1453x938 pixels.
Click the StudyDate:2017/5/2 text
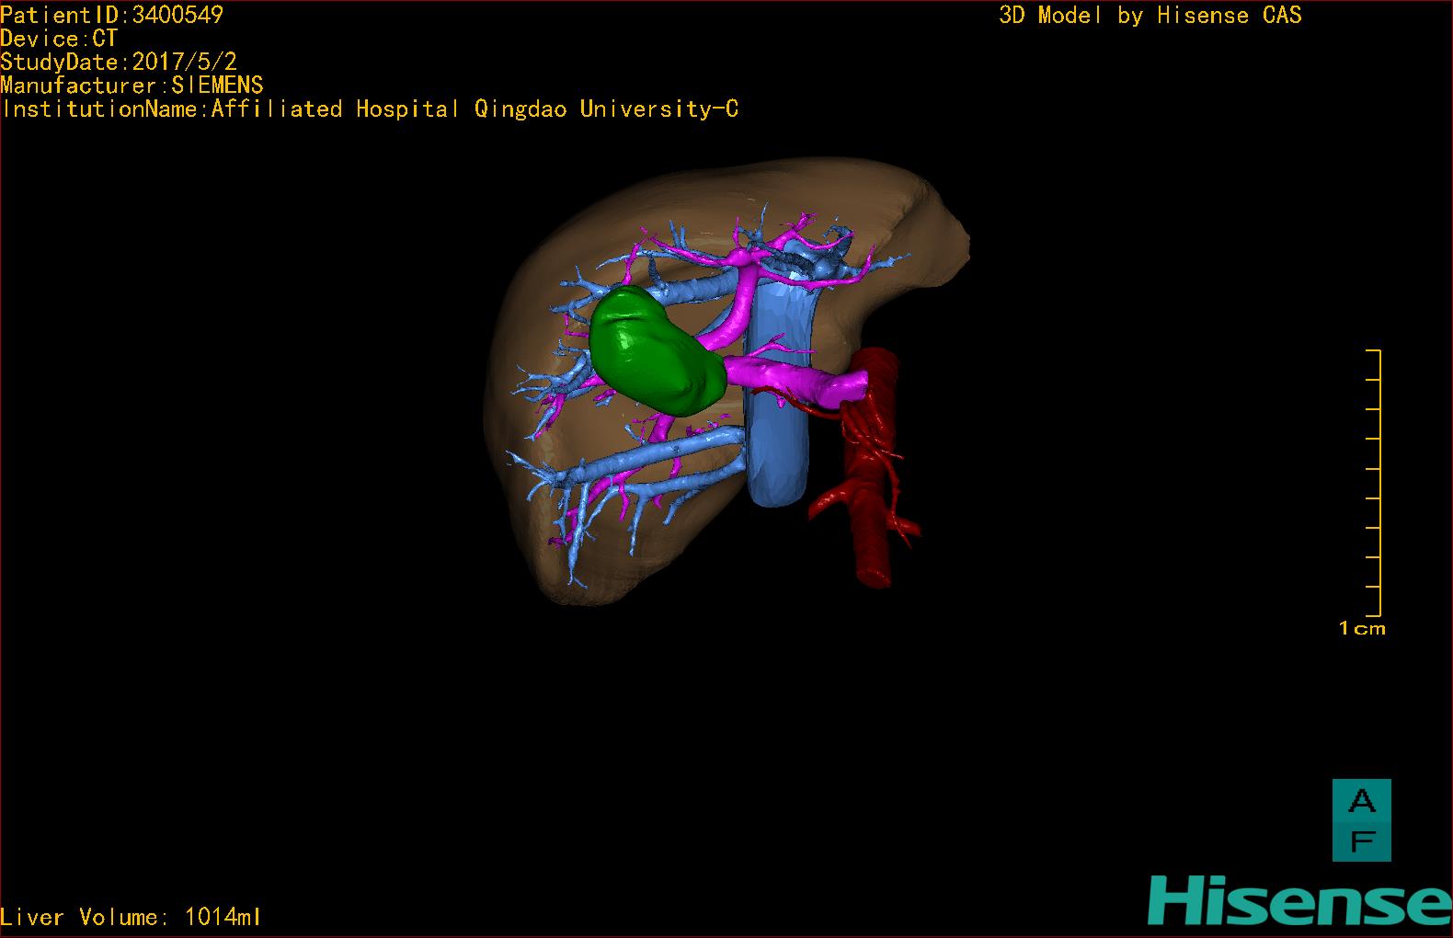(119, 62)
